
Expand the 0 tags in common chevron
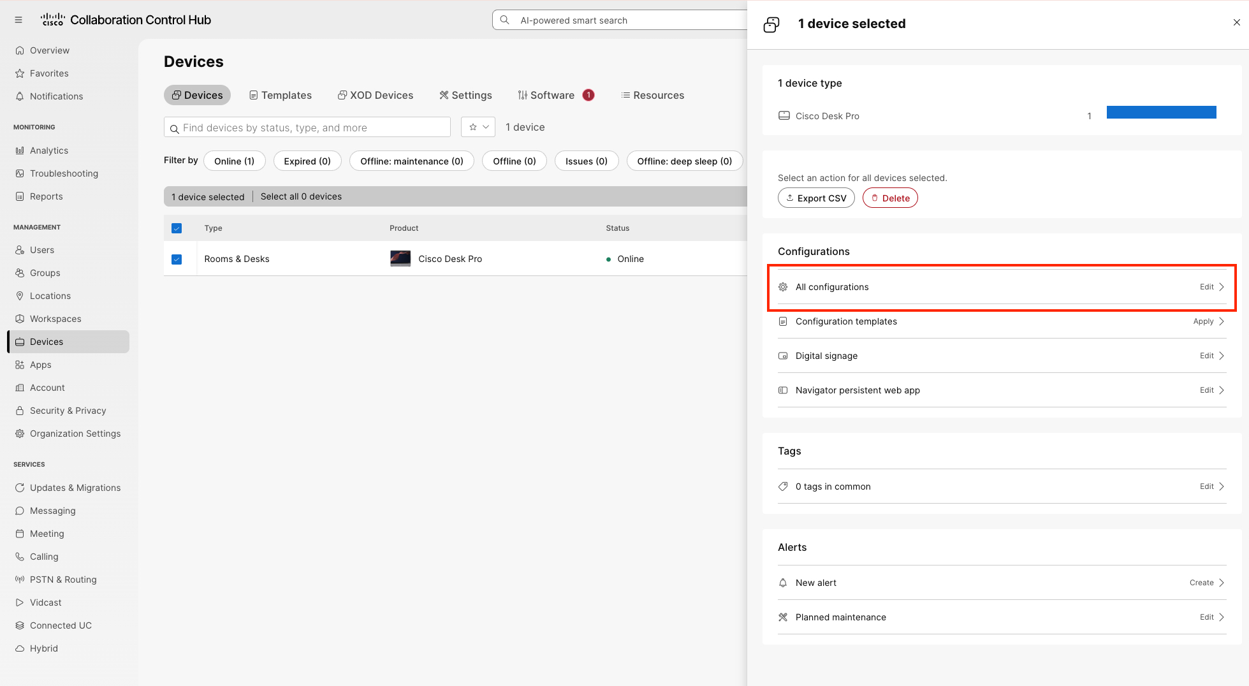click(x=1222, y=486)
